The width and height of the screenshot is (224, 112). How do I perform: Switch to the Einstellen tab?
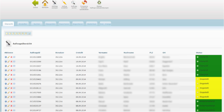tap(23, 24)
